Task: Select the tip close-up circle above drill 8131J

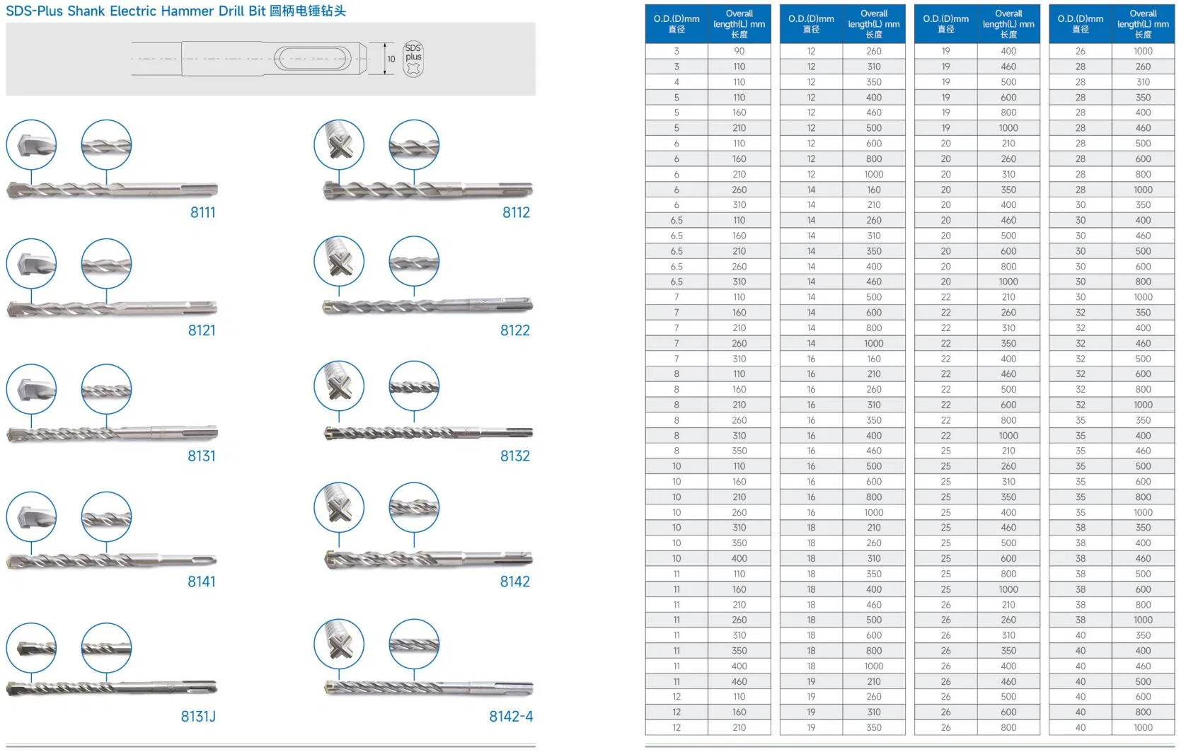Action: pyautogui.click(x=31, y=648)
